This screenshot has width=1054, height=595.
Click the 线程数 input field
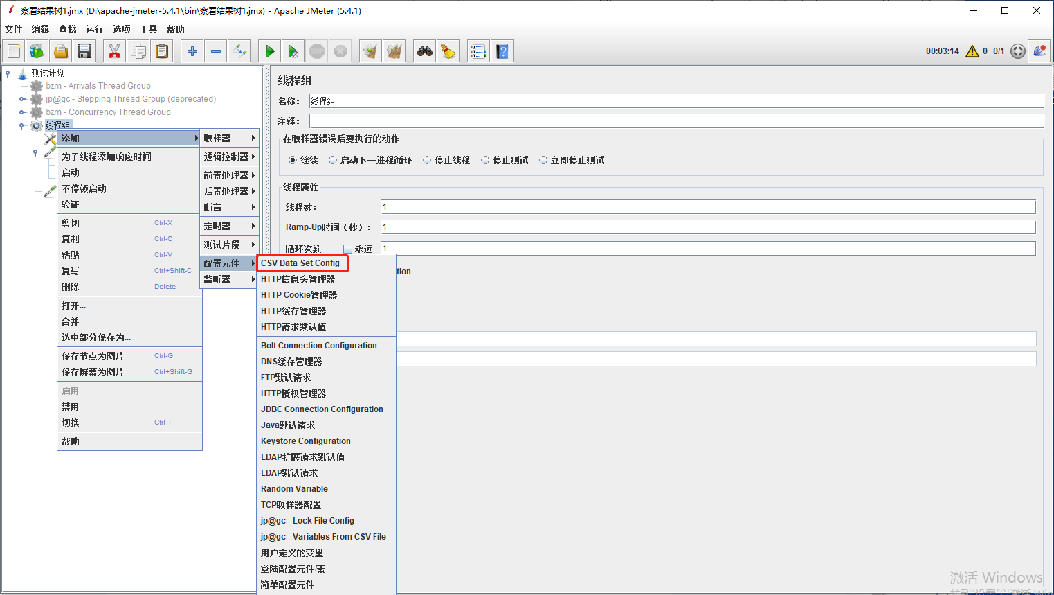click(707, 207)
